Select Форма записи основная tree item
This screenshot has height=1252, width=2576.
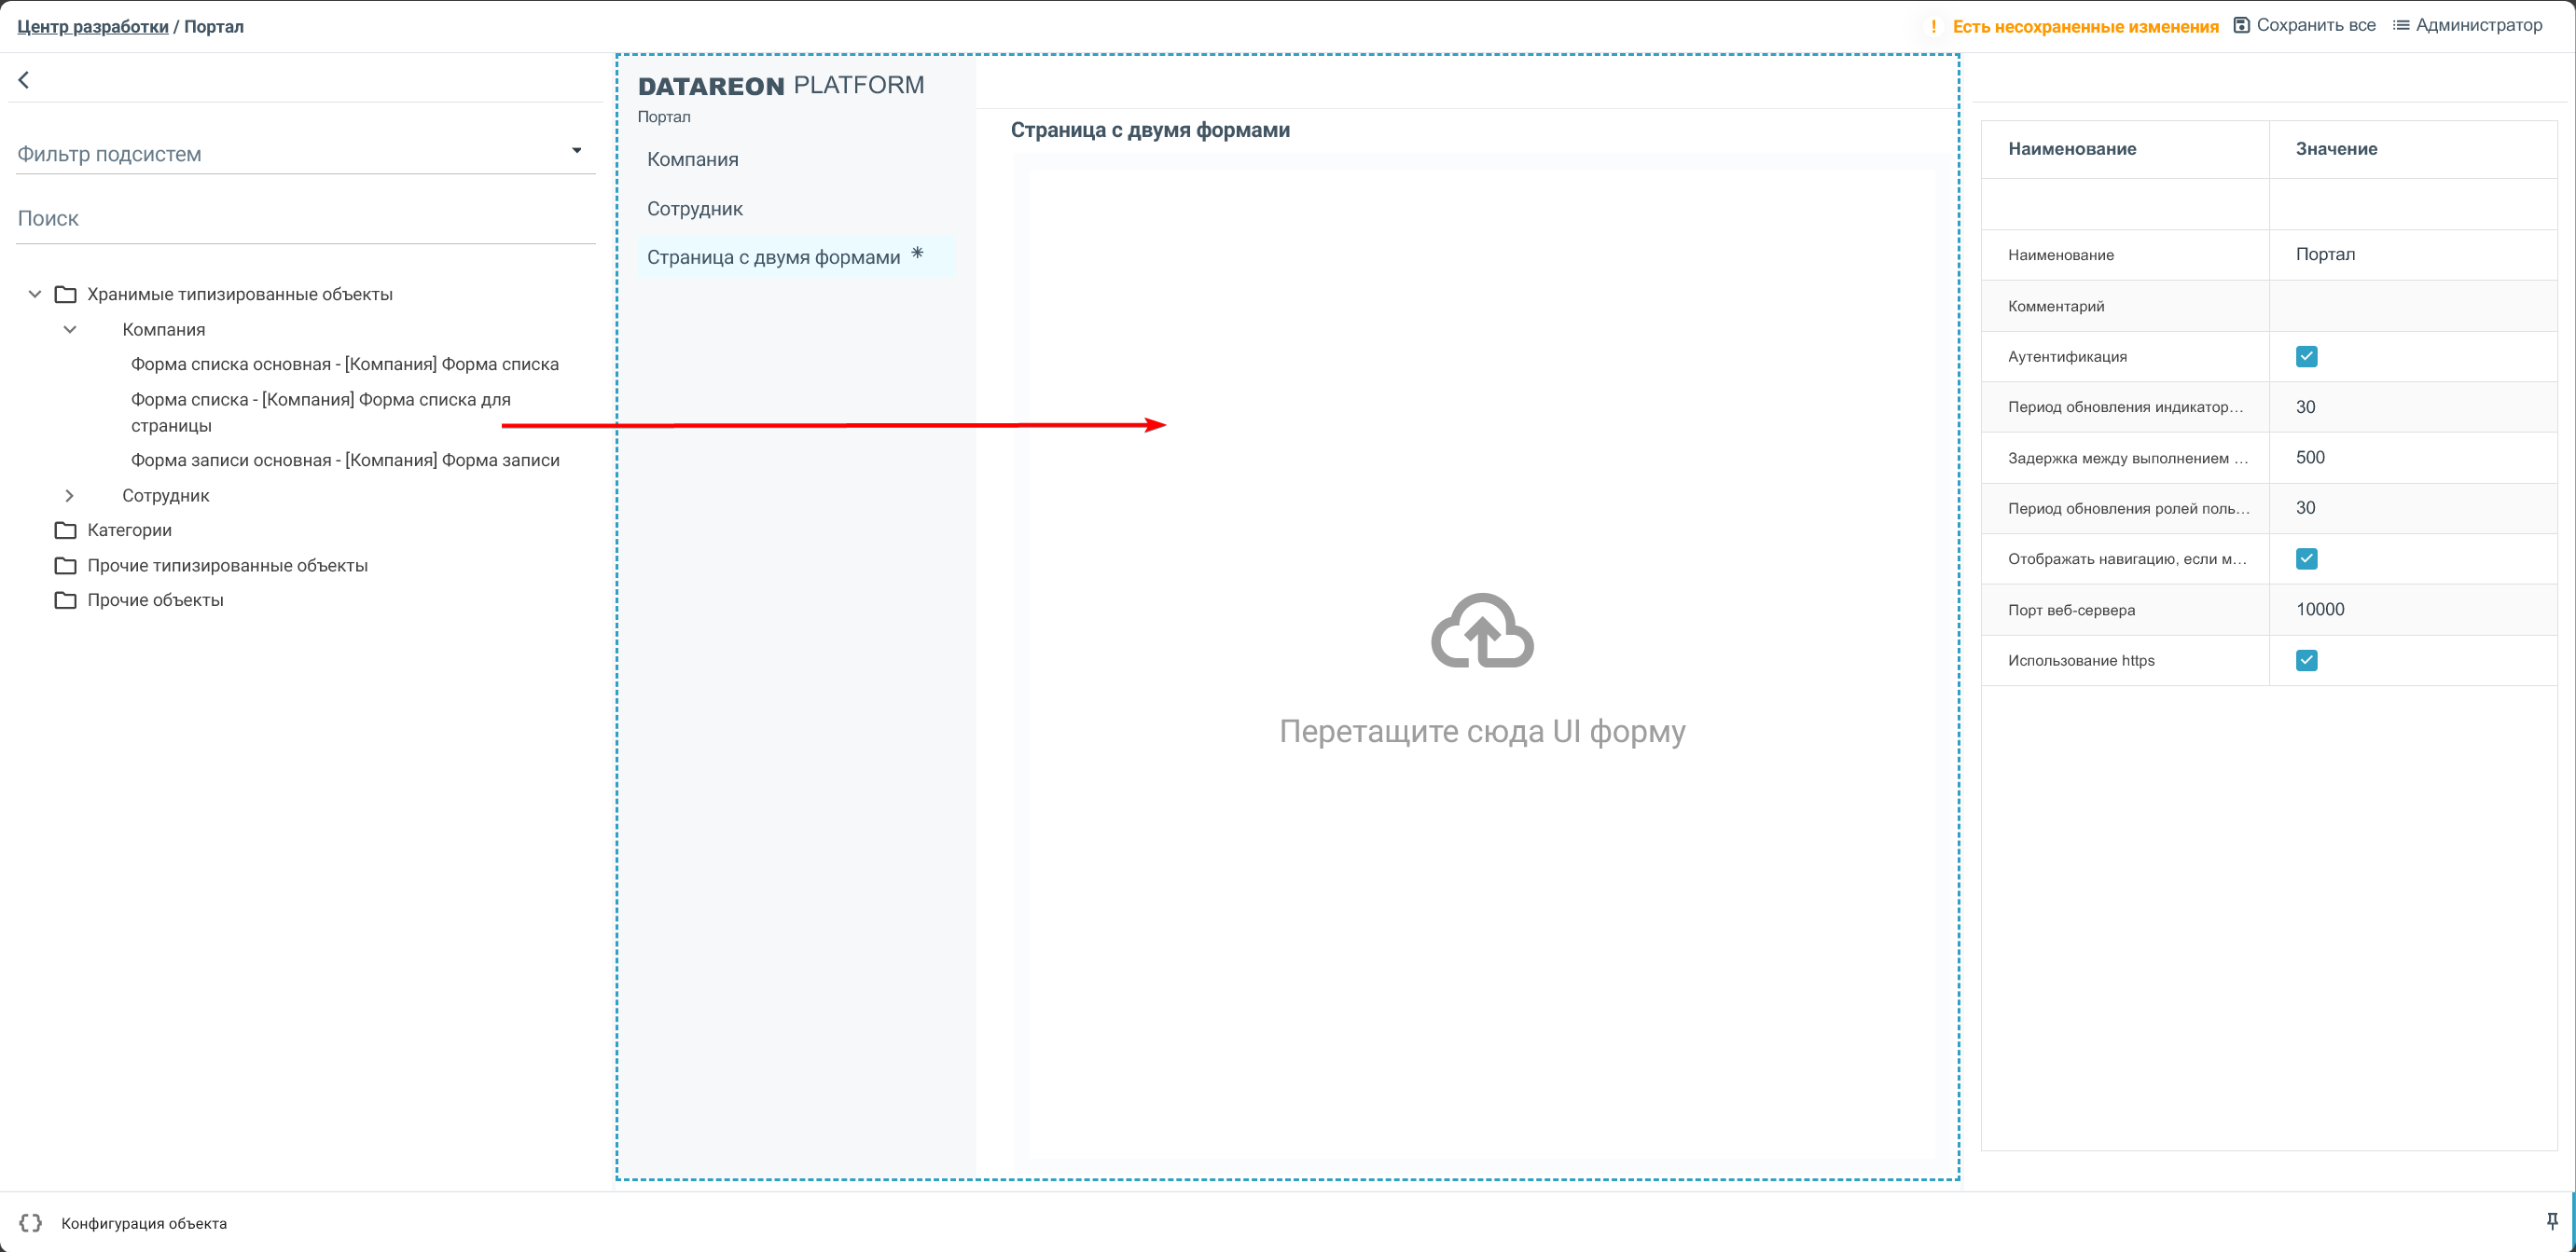[345, 460]
